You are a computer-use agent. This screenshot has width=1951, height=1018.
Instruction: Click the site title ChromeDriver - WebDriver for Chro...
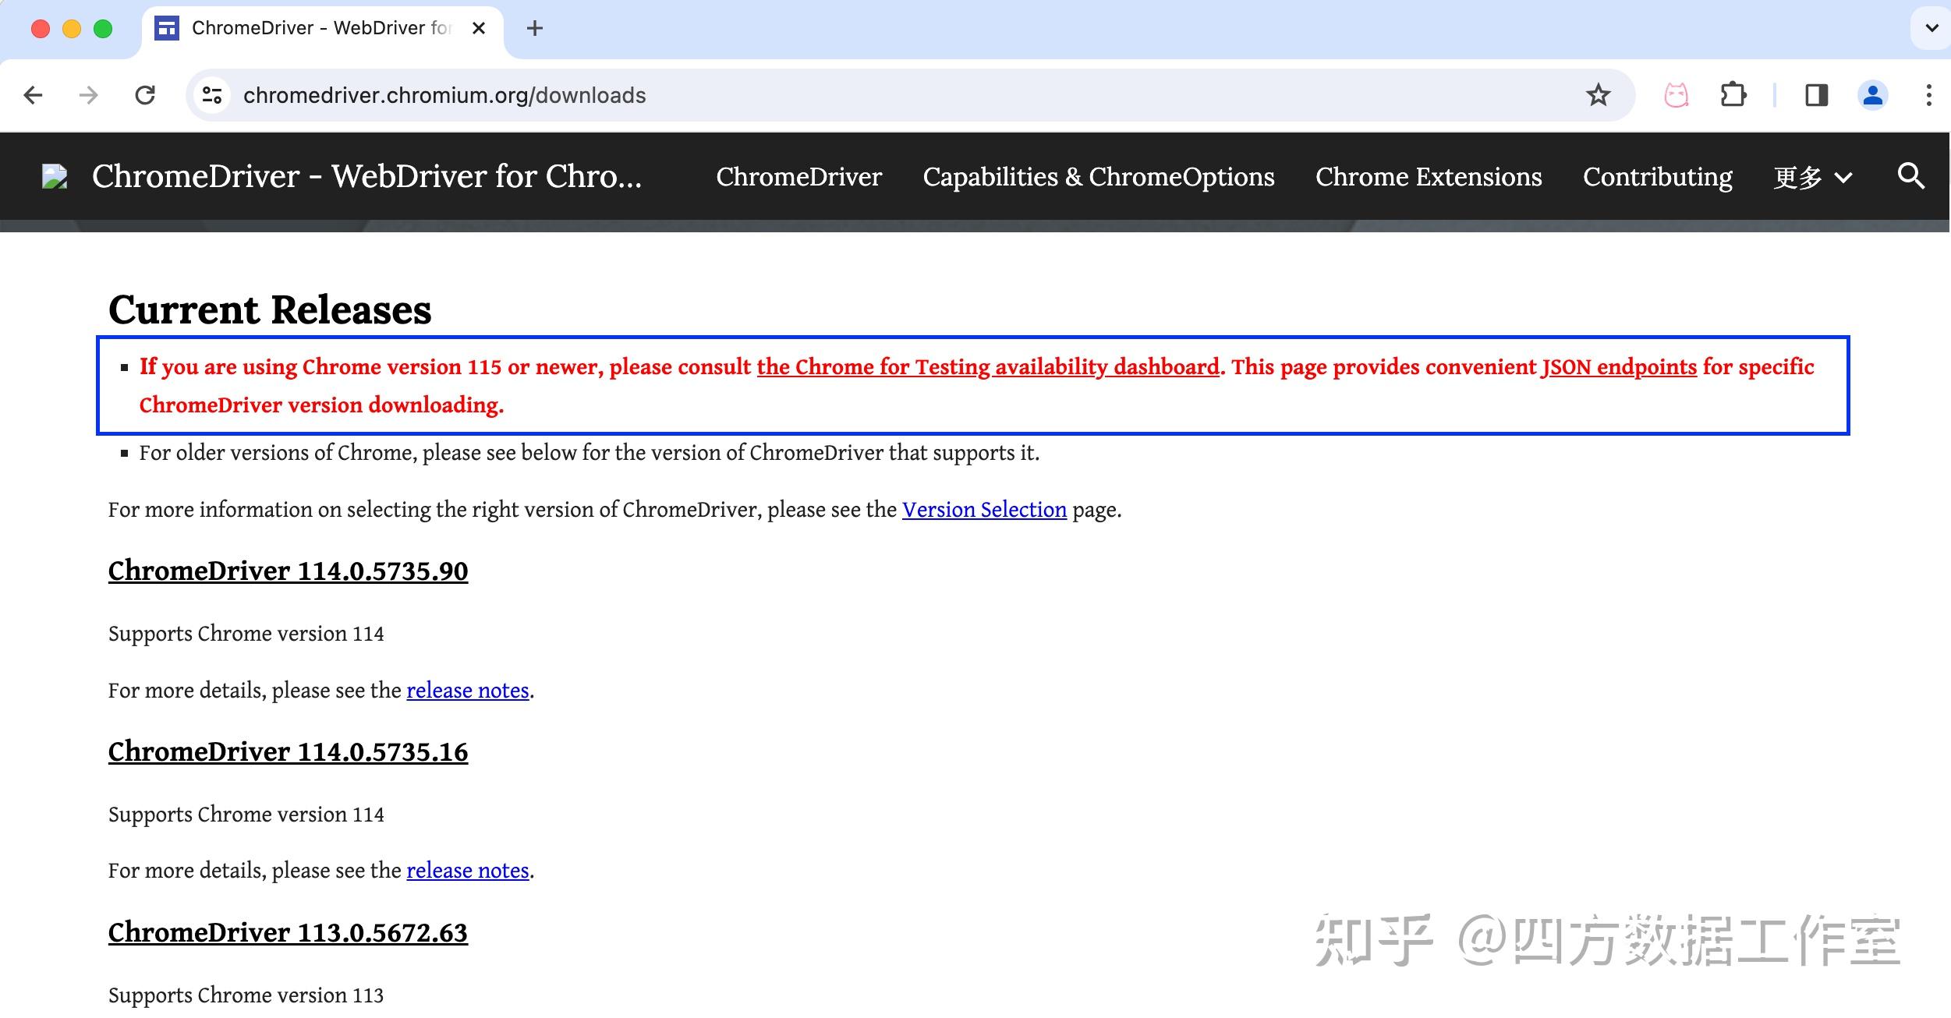click(x=366, y=176)
